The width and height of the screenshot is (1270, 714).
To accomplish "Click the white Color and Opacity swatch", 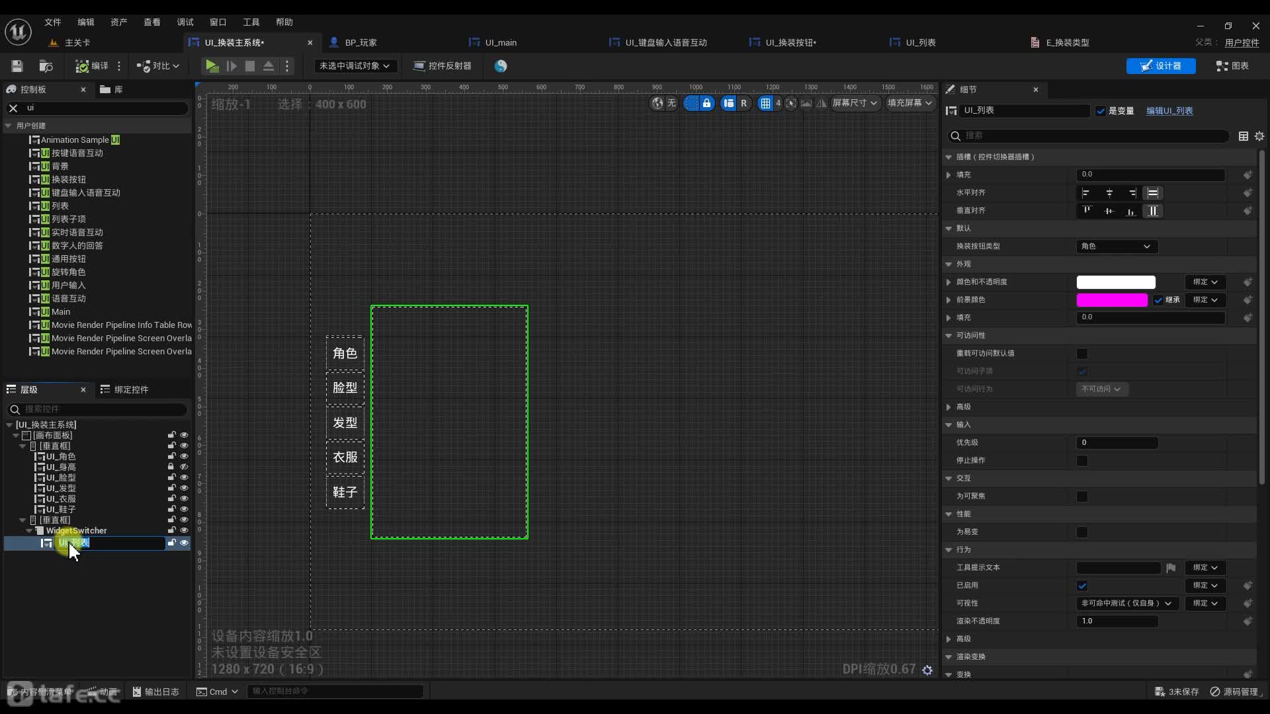I will click(x=1116, y=282).
